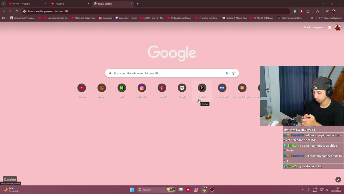Open the Instagram app in taskbar
The width and height of the screenshot is (344, 194).
click(x=196, y=190)
